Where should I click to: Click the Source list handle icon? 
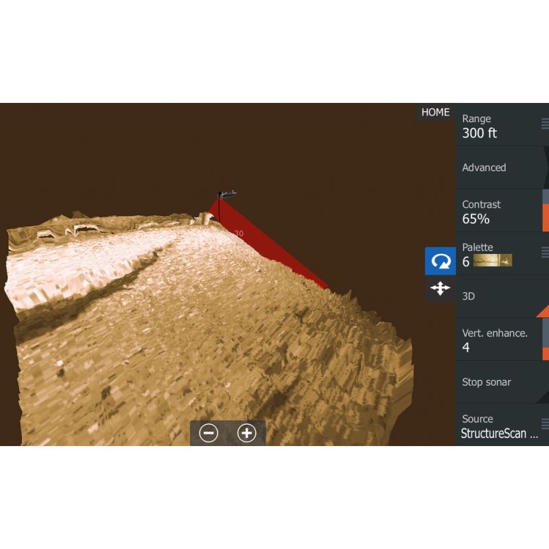545,424
